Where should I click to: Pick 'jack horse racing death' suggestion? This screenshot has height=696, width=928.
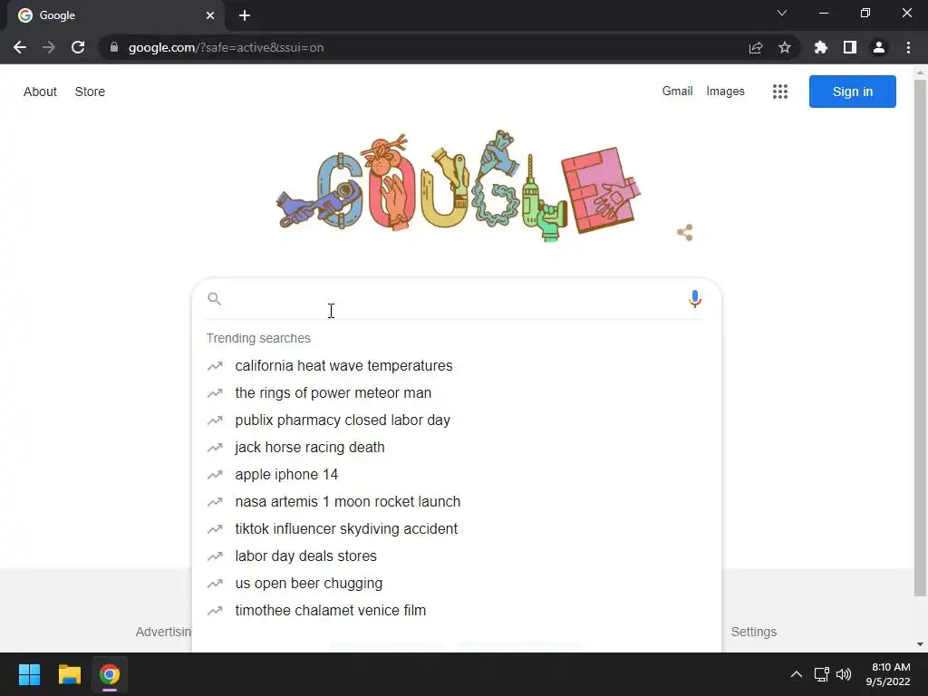310,448
